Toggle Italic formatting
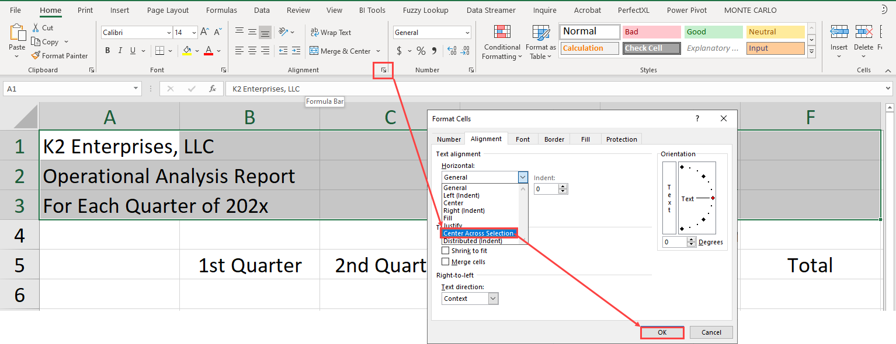Viewport: 896px width, 344px height. click(x=120, y=51)
